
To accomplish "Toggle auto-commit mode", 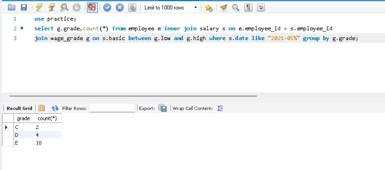I will click(x=132, y=8).
